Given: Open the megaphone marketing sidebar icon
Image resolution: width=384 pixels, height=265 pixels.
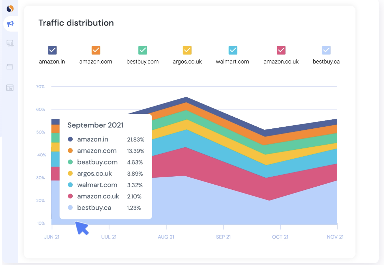Looking at the screenshot, I should [10, 24].
